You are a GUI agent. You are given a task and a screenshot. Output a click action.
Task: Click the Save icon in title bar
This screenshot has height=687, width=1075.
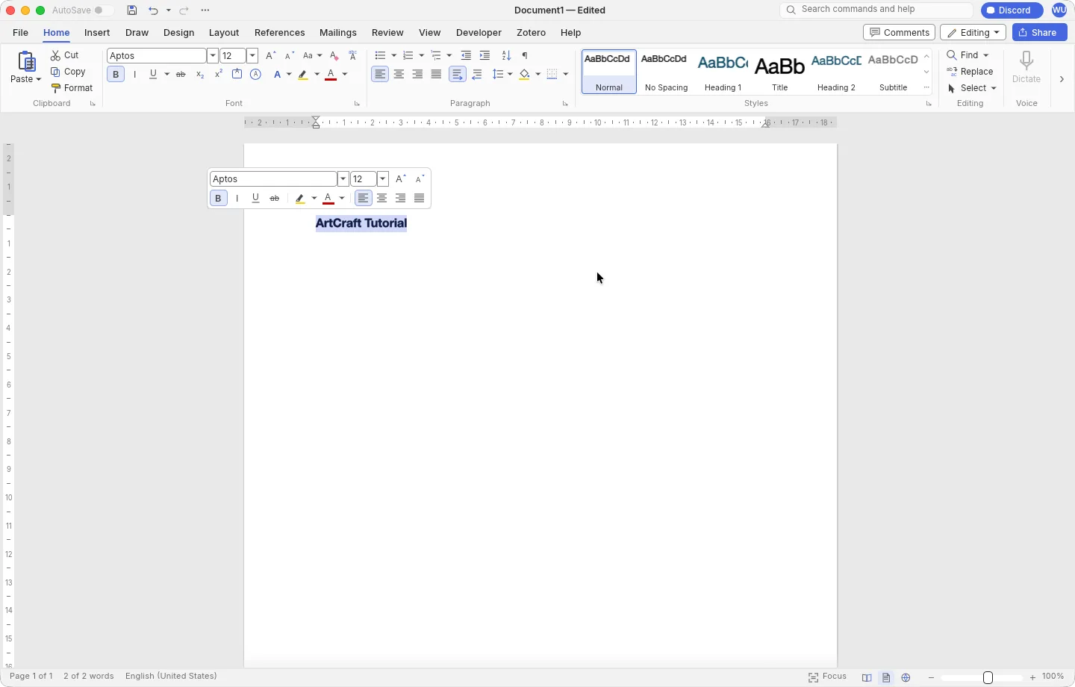pyautogui.click(x=132, y=10)
